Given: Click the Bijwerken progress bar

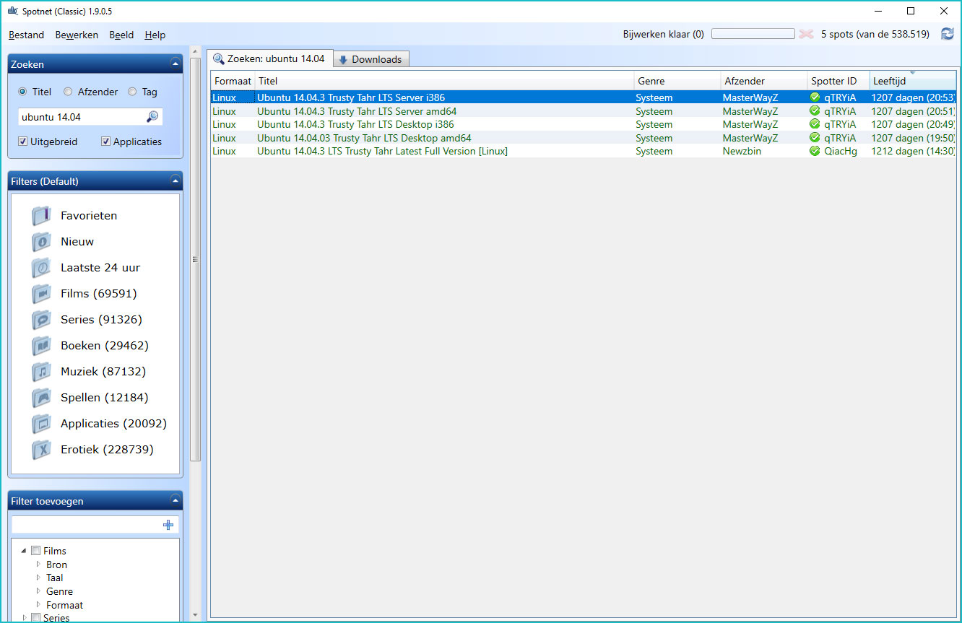Looking at the screenshot, I should pos(753,34).
